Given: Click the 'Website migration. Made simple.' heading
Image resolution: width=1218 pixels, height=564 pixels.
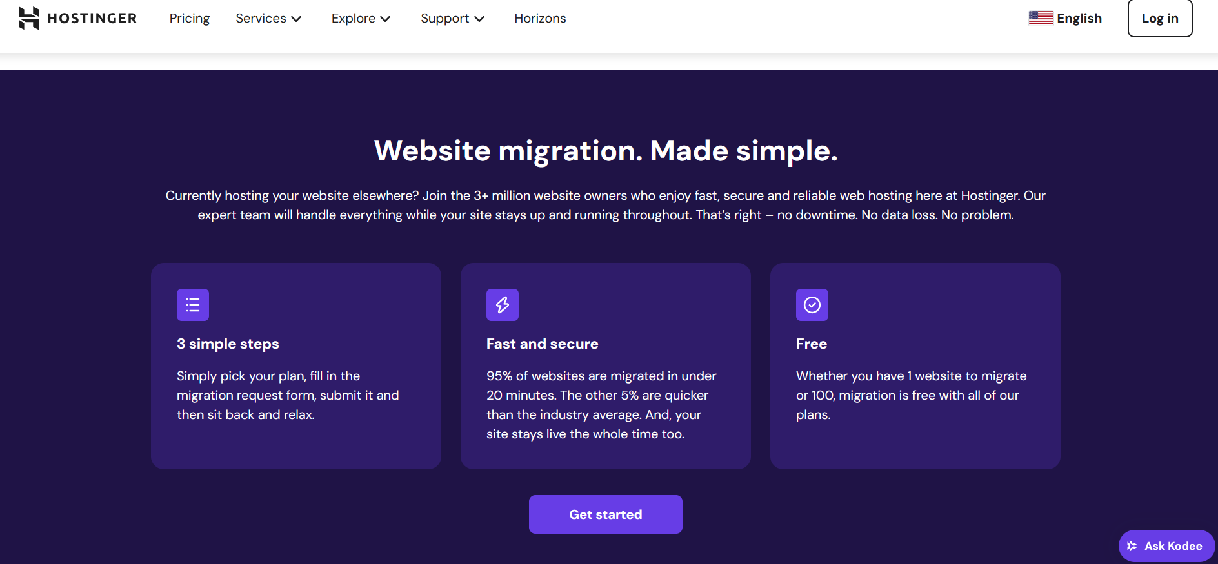Looking at the screenshot, I should [606, 151].
